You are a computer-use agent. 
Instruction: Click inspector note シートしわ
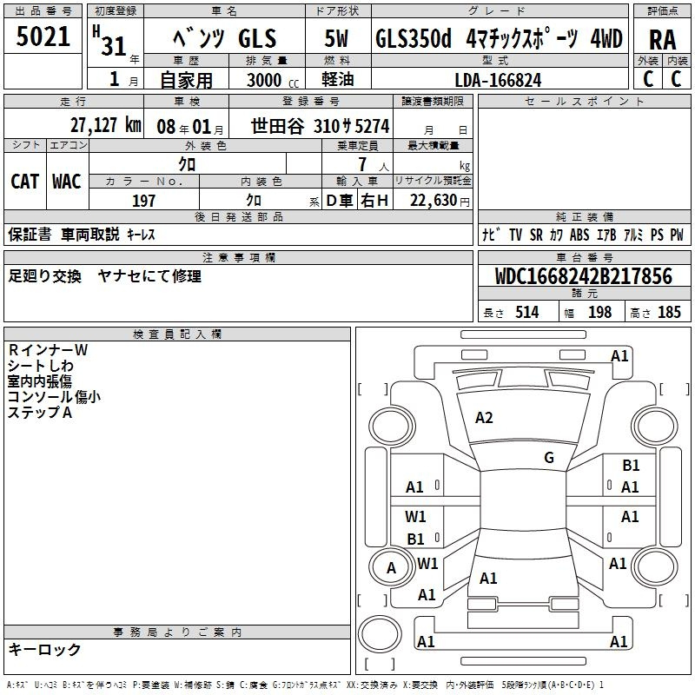[40, 366]
